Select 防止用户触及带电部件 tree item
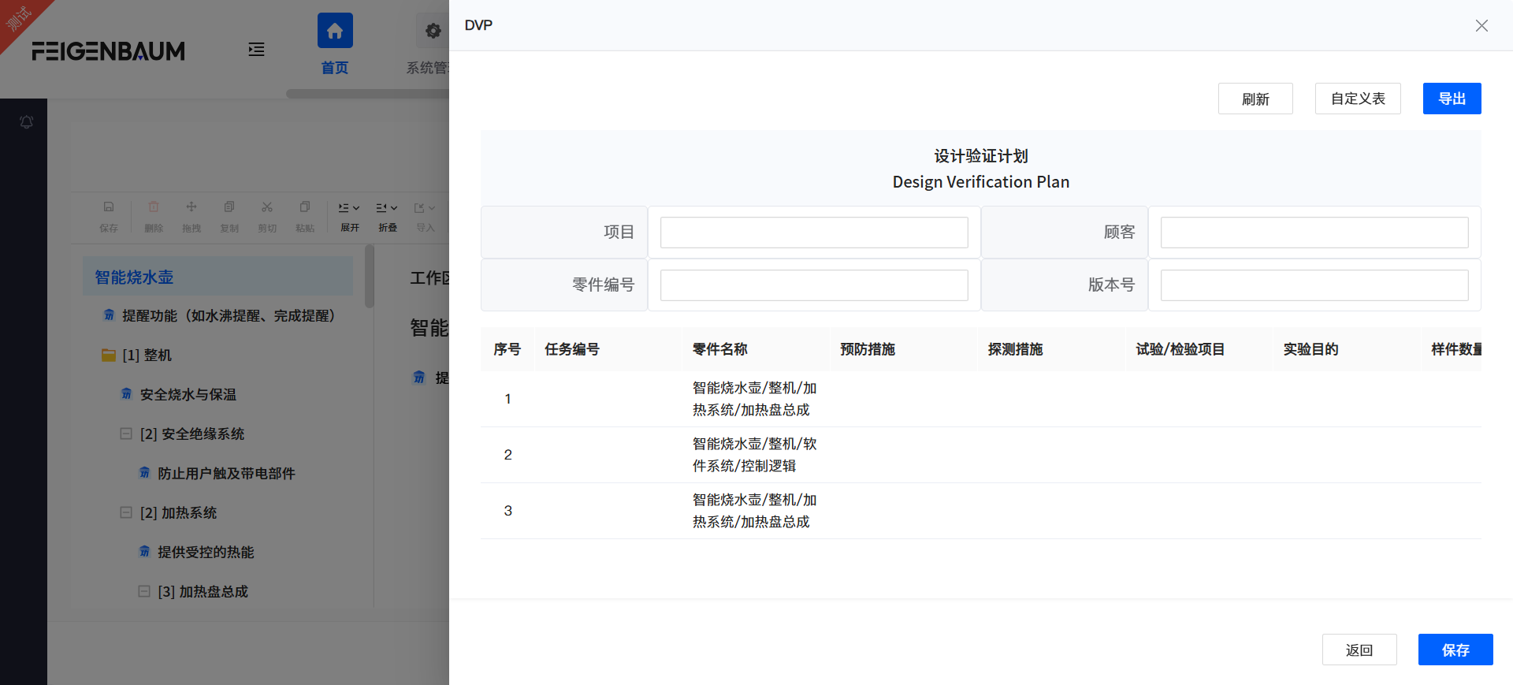 [226, 473]
